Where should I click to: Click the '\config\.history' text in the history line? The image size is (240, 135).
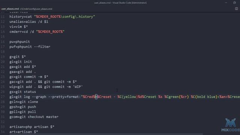click(77, 16)
